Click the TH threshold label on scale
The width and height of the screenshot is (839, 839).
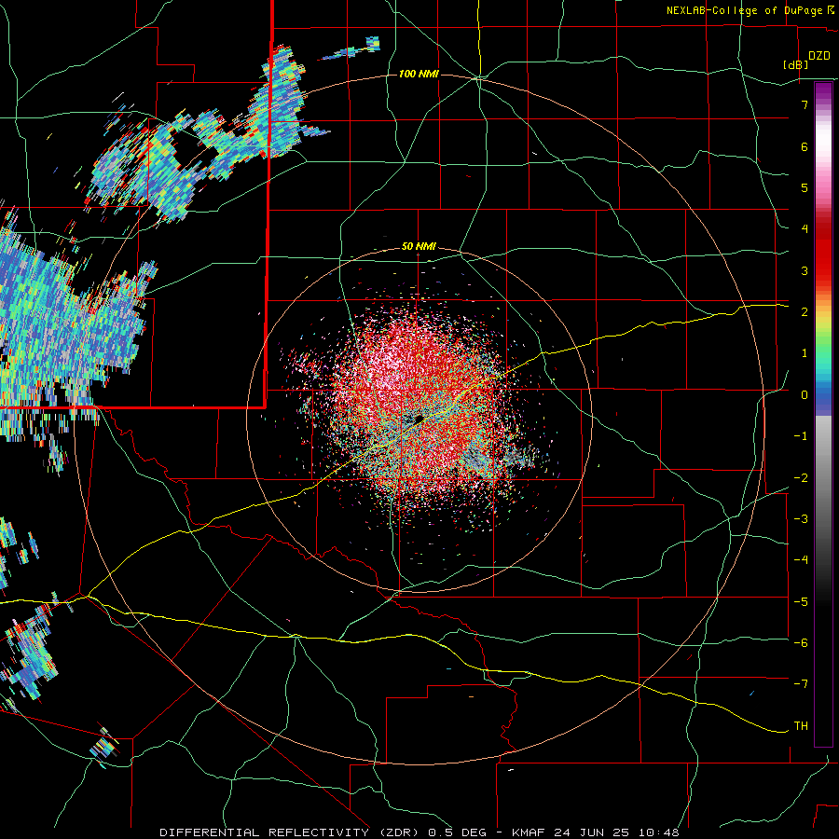tap(801, 726)
